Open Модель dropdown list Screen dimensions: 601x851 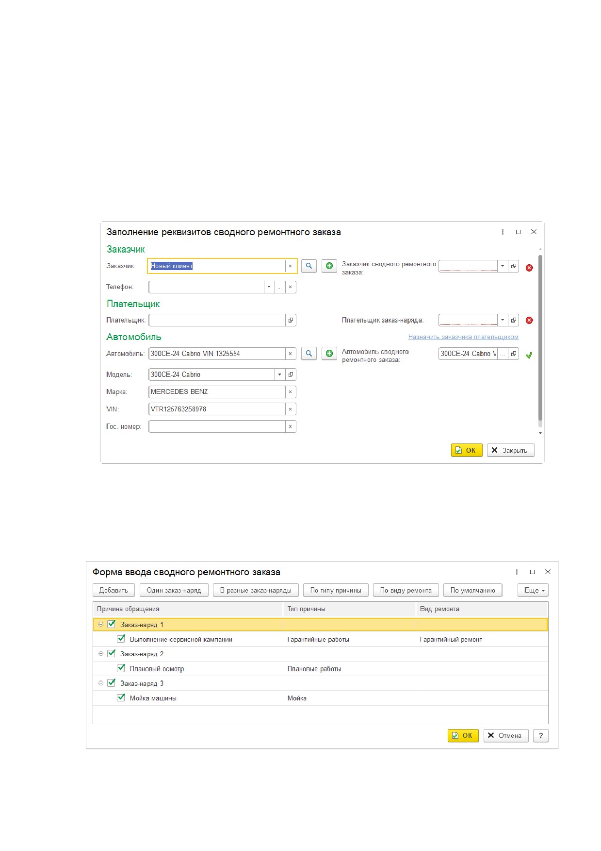(279, 374)
